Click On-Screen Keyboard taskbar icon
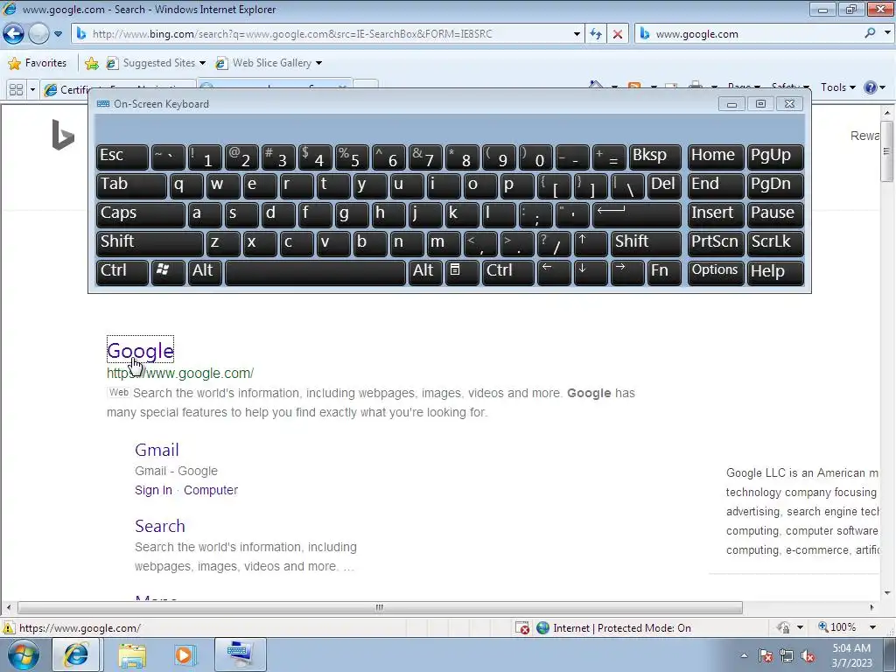Image resolution: width=896 pixels, height=672 pixels. click(x=240, y=654)
